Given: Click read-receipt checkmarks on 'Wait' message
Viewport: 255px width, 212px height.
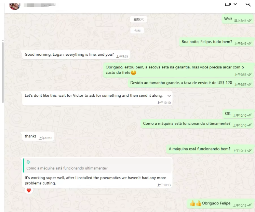Looking at the screenshot, I should click(249, 21).
